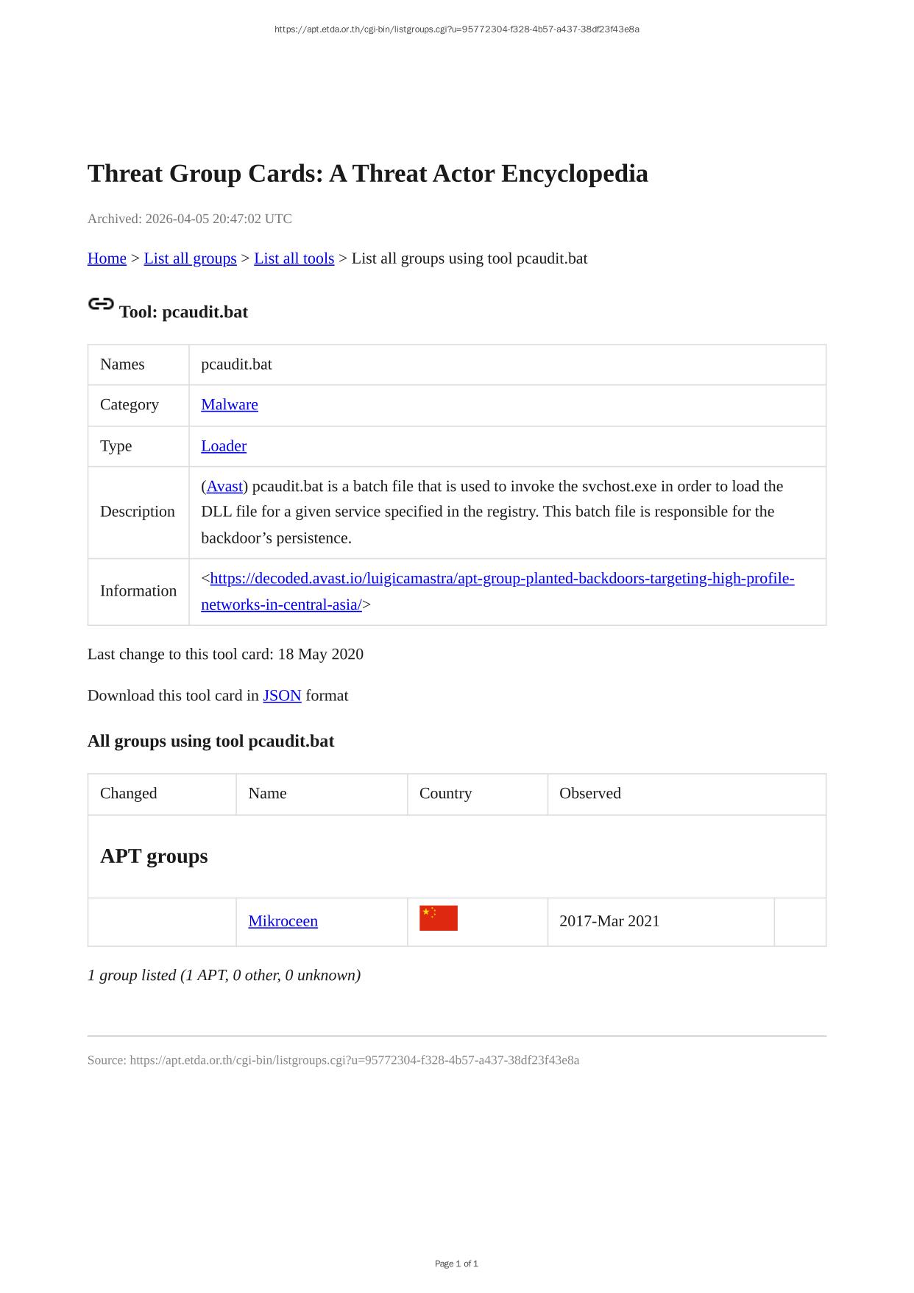Viewport: 914px width, 1293px height.
Task: Open the Mikroceen group page
Action: [283, 921]
